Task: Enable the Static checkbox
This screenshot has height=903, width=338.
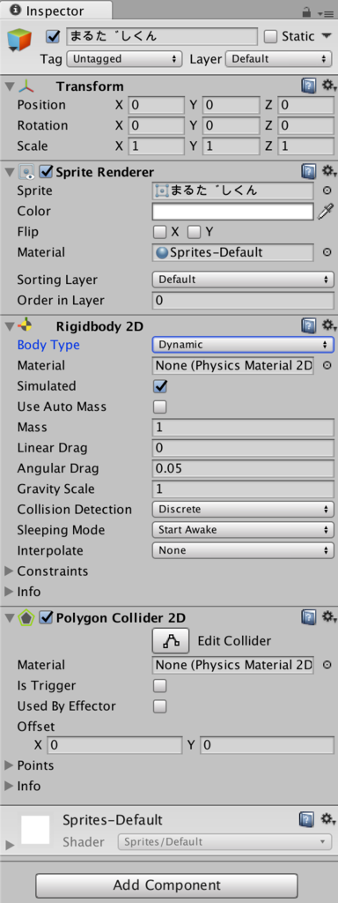Action: 271,37
